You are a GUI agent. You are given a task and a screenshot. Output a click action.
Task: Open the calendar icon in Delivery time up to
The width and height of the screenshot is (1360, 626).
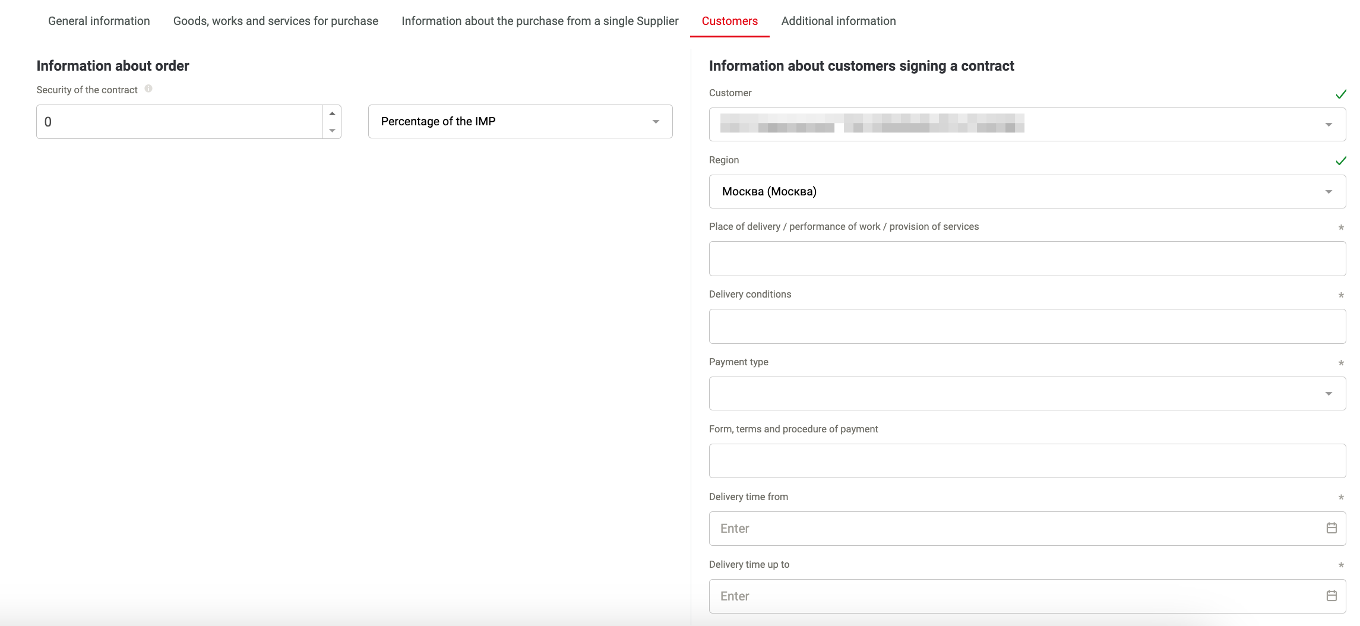[x=1331, y=596]
